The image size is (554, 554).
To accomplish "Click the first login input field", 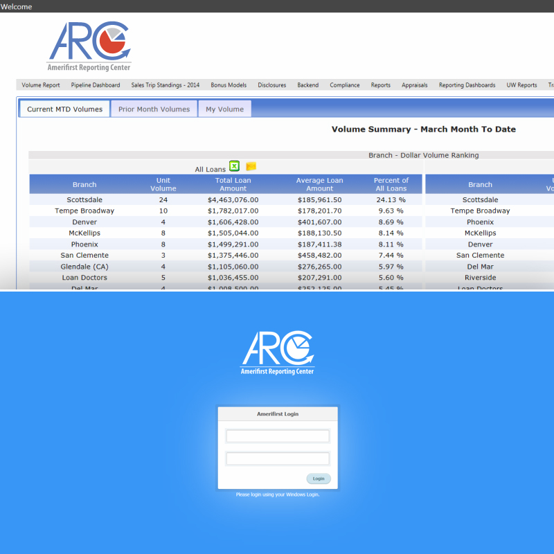I will [278, 436].
